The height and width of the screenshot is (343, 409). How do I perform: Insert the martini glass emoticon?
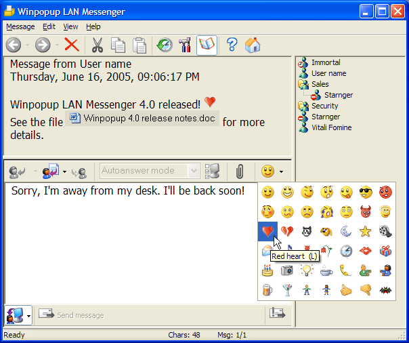pyautogui.click(x=287, y=289)
